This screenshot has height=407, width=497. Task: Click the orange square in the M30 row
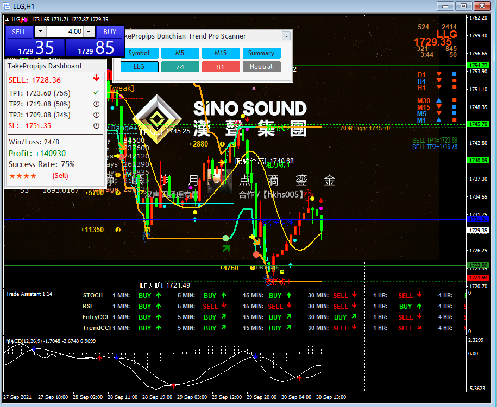454,100
